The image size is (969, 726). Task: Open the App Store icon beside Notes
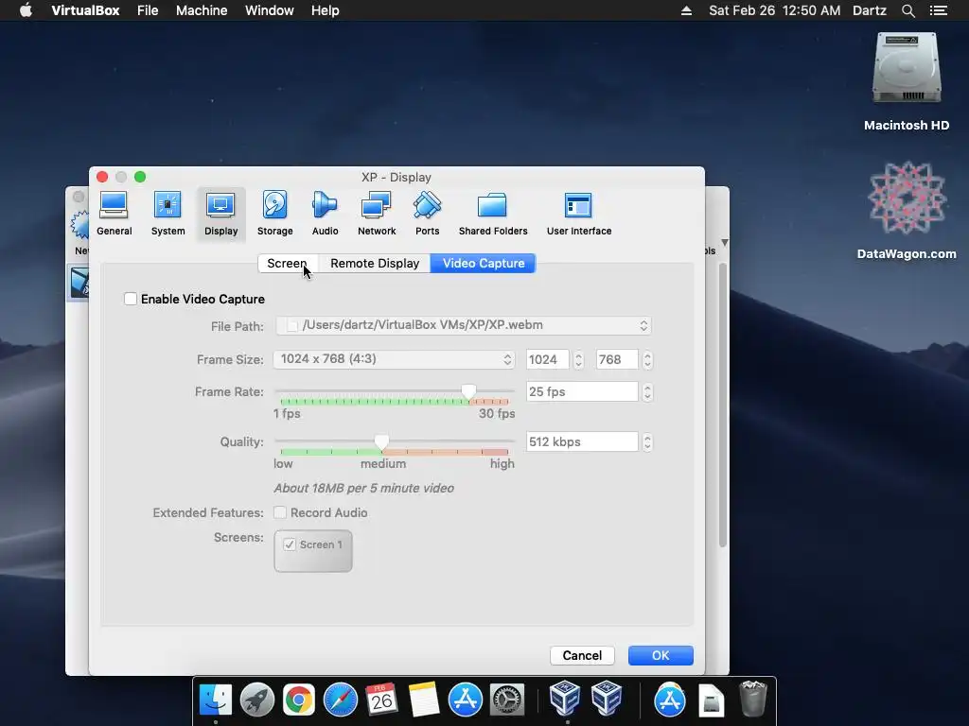(x=465, y=700)
